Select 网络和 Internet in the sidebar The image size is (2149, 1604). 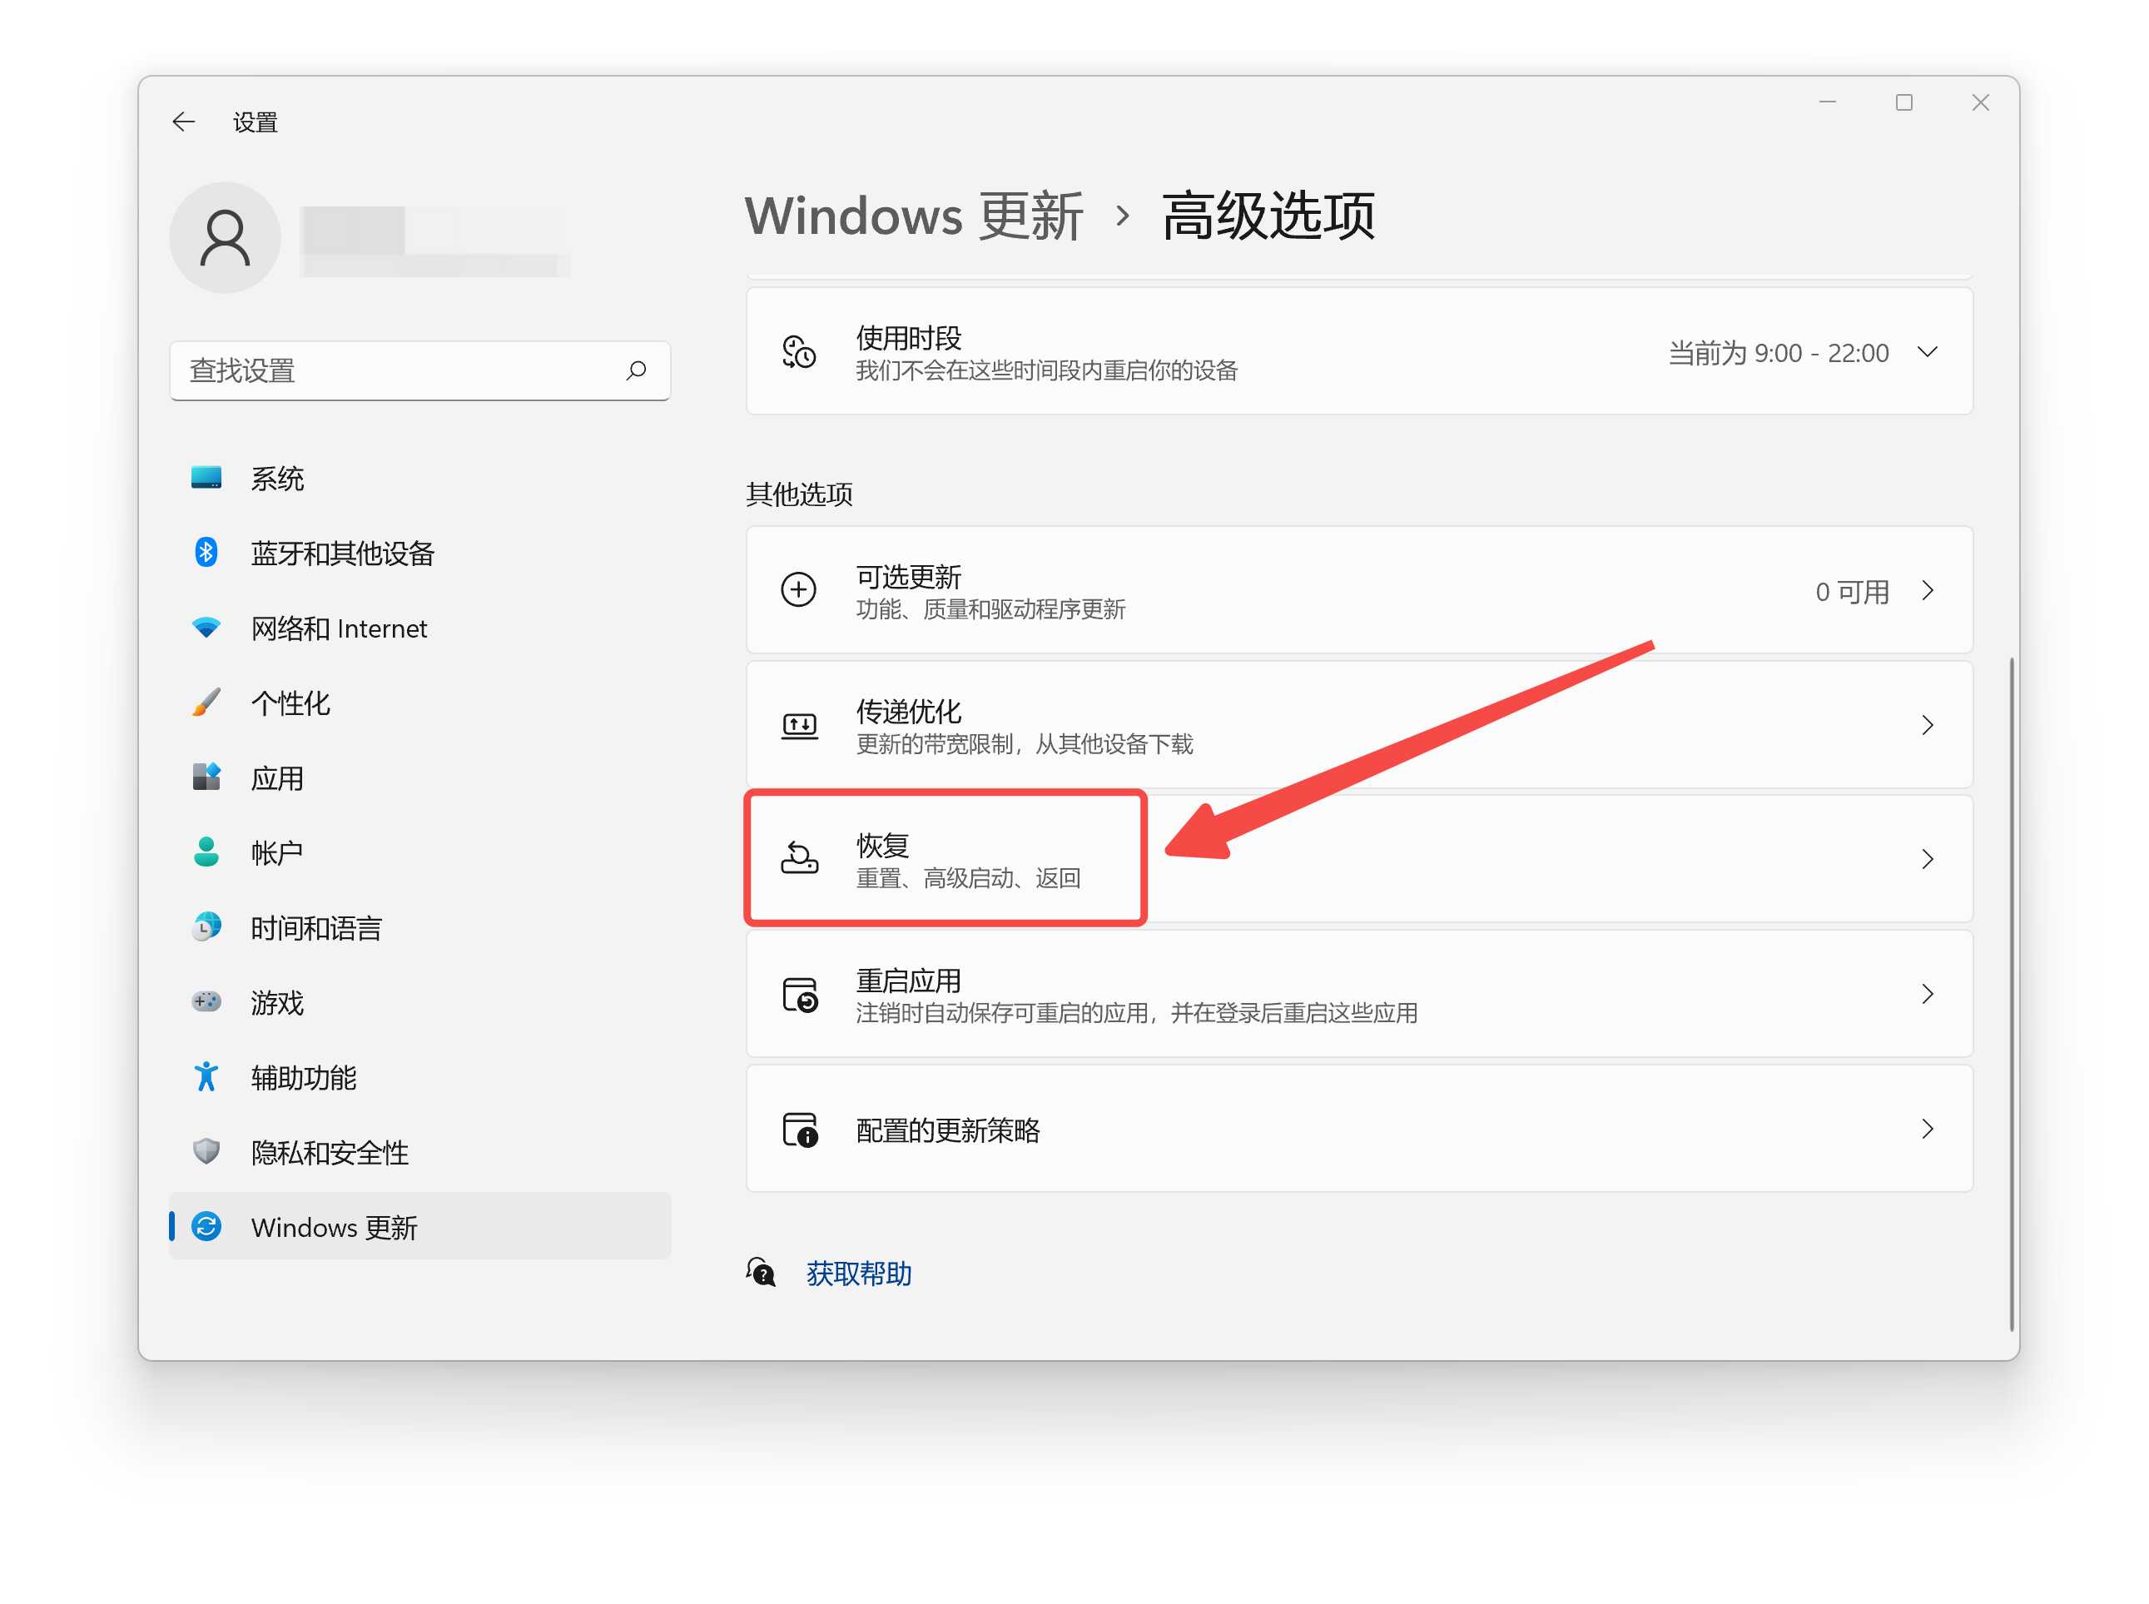click(419, 628)
